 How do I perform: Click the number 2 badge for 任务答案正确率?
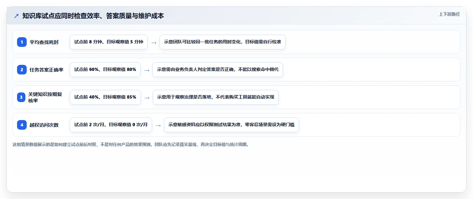point(22,70)
